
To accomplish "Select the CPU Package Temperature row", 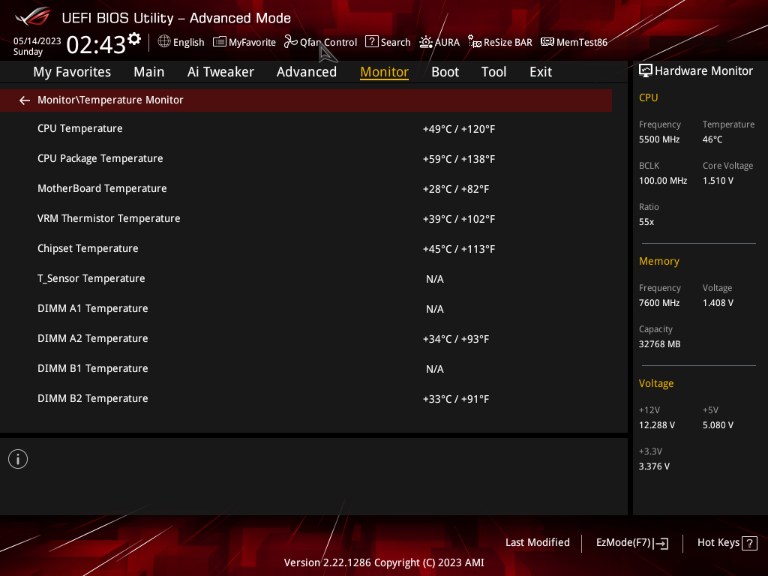I will click(306, 159).
